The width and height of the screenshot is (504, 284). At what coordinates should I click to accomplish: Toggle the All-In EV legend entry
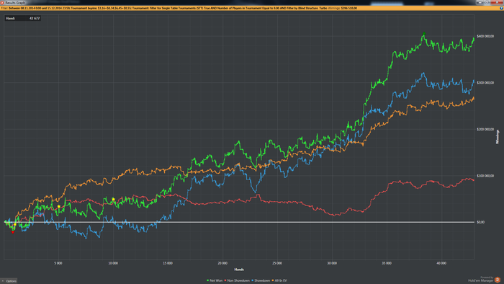[279, 280]
